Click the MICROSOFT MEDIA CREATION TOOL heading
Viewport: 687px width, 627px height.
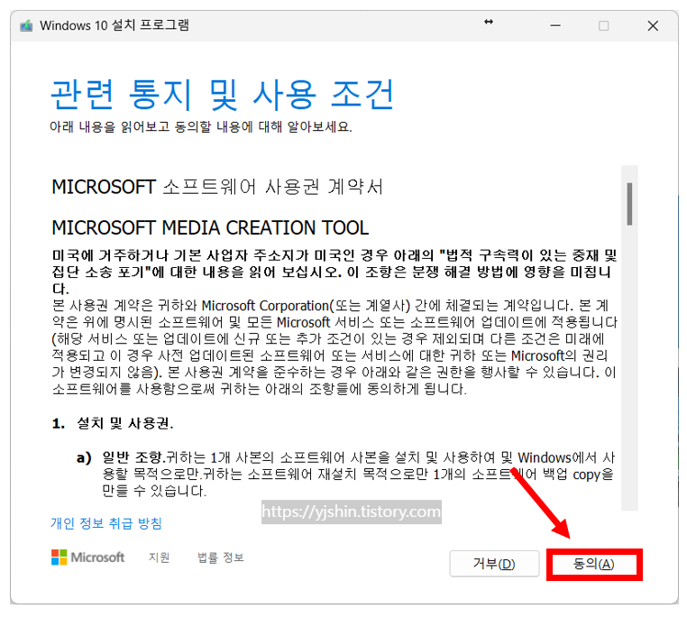[210, 228]
